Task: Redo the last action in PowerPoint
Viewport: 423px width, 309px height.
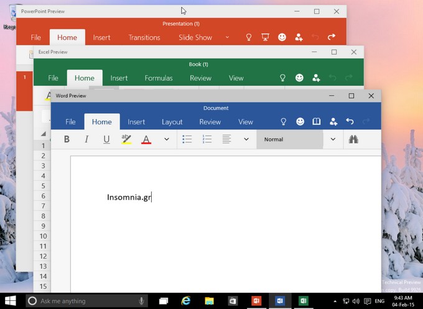Action: click(332, 37)
